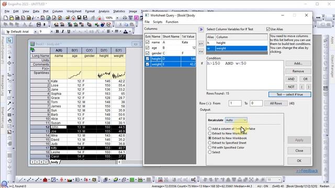Toggle Bold text formatting
The height and width of the screenshot is (188, 335).
[x=57, y=31]
